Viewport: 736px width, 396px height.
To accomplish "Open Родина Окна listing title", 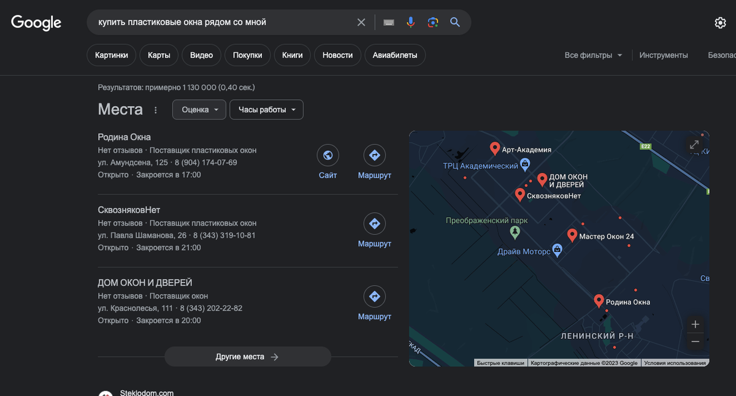I will pyautogui.click(x=125, y=137).
